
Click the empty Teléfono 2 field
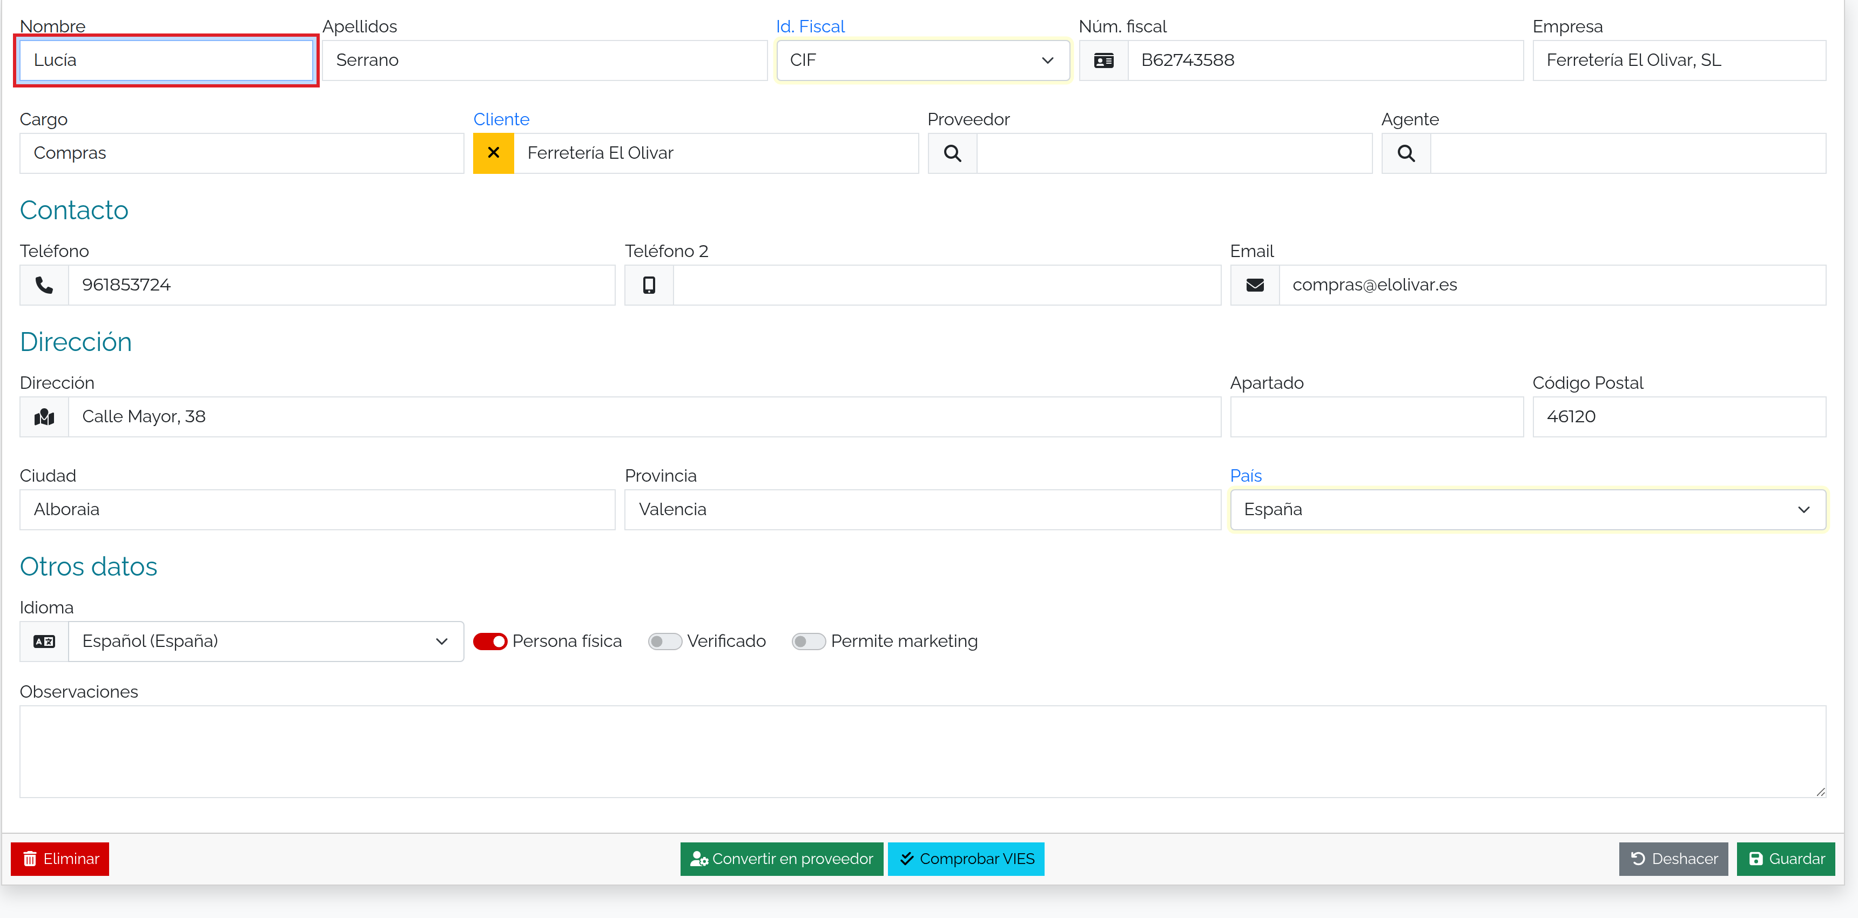tap(947, 285)
